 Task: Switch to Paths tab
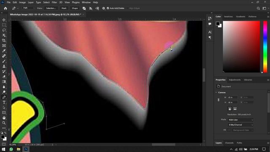(x=239, y=143)
